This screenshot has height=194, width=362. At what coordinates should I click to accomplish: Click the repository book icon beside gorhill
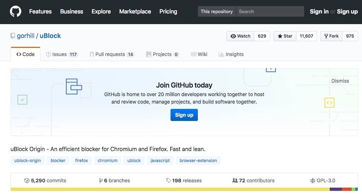[13, 36]
